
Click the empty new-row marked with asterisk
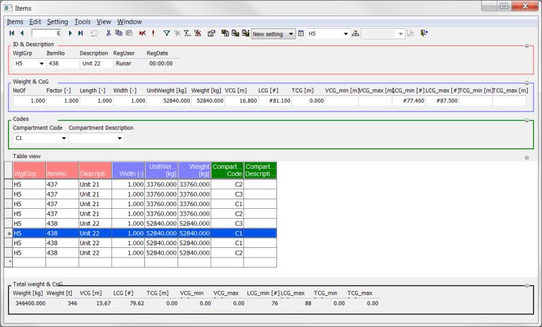click(144, 262)
